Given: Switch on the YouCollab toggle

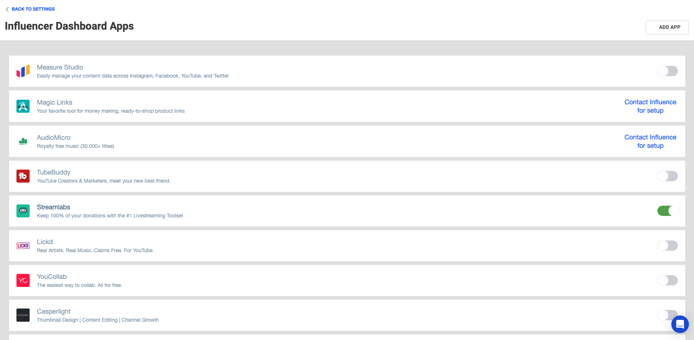Looking at the screenshot, I should (667, 280).
